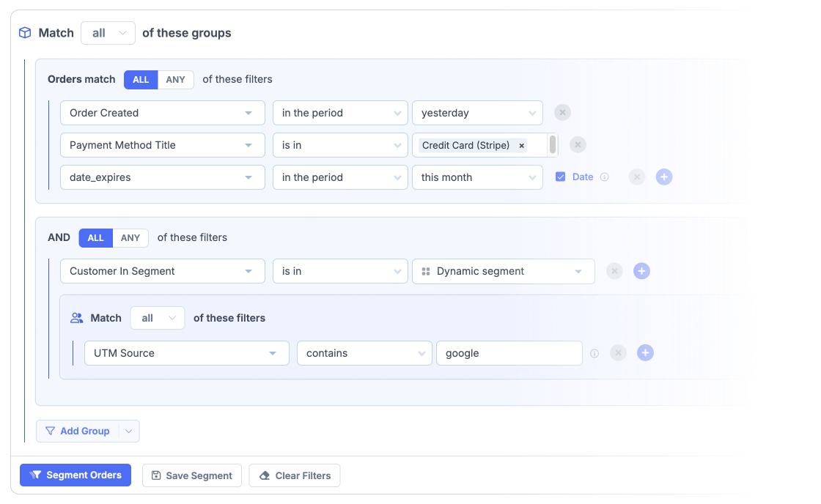The image size is (821, 504).
Task: Click the Segment Orders button
Action: pyautogui.click(x=75, y=475)
